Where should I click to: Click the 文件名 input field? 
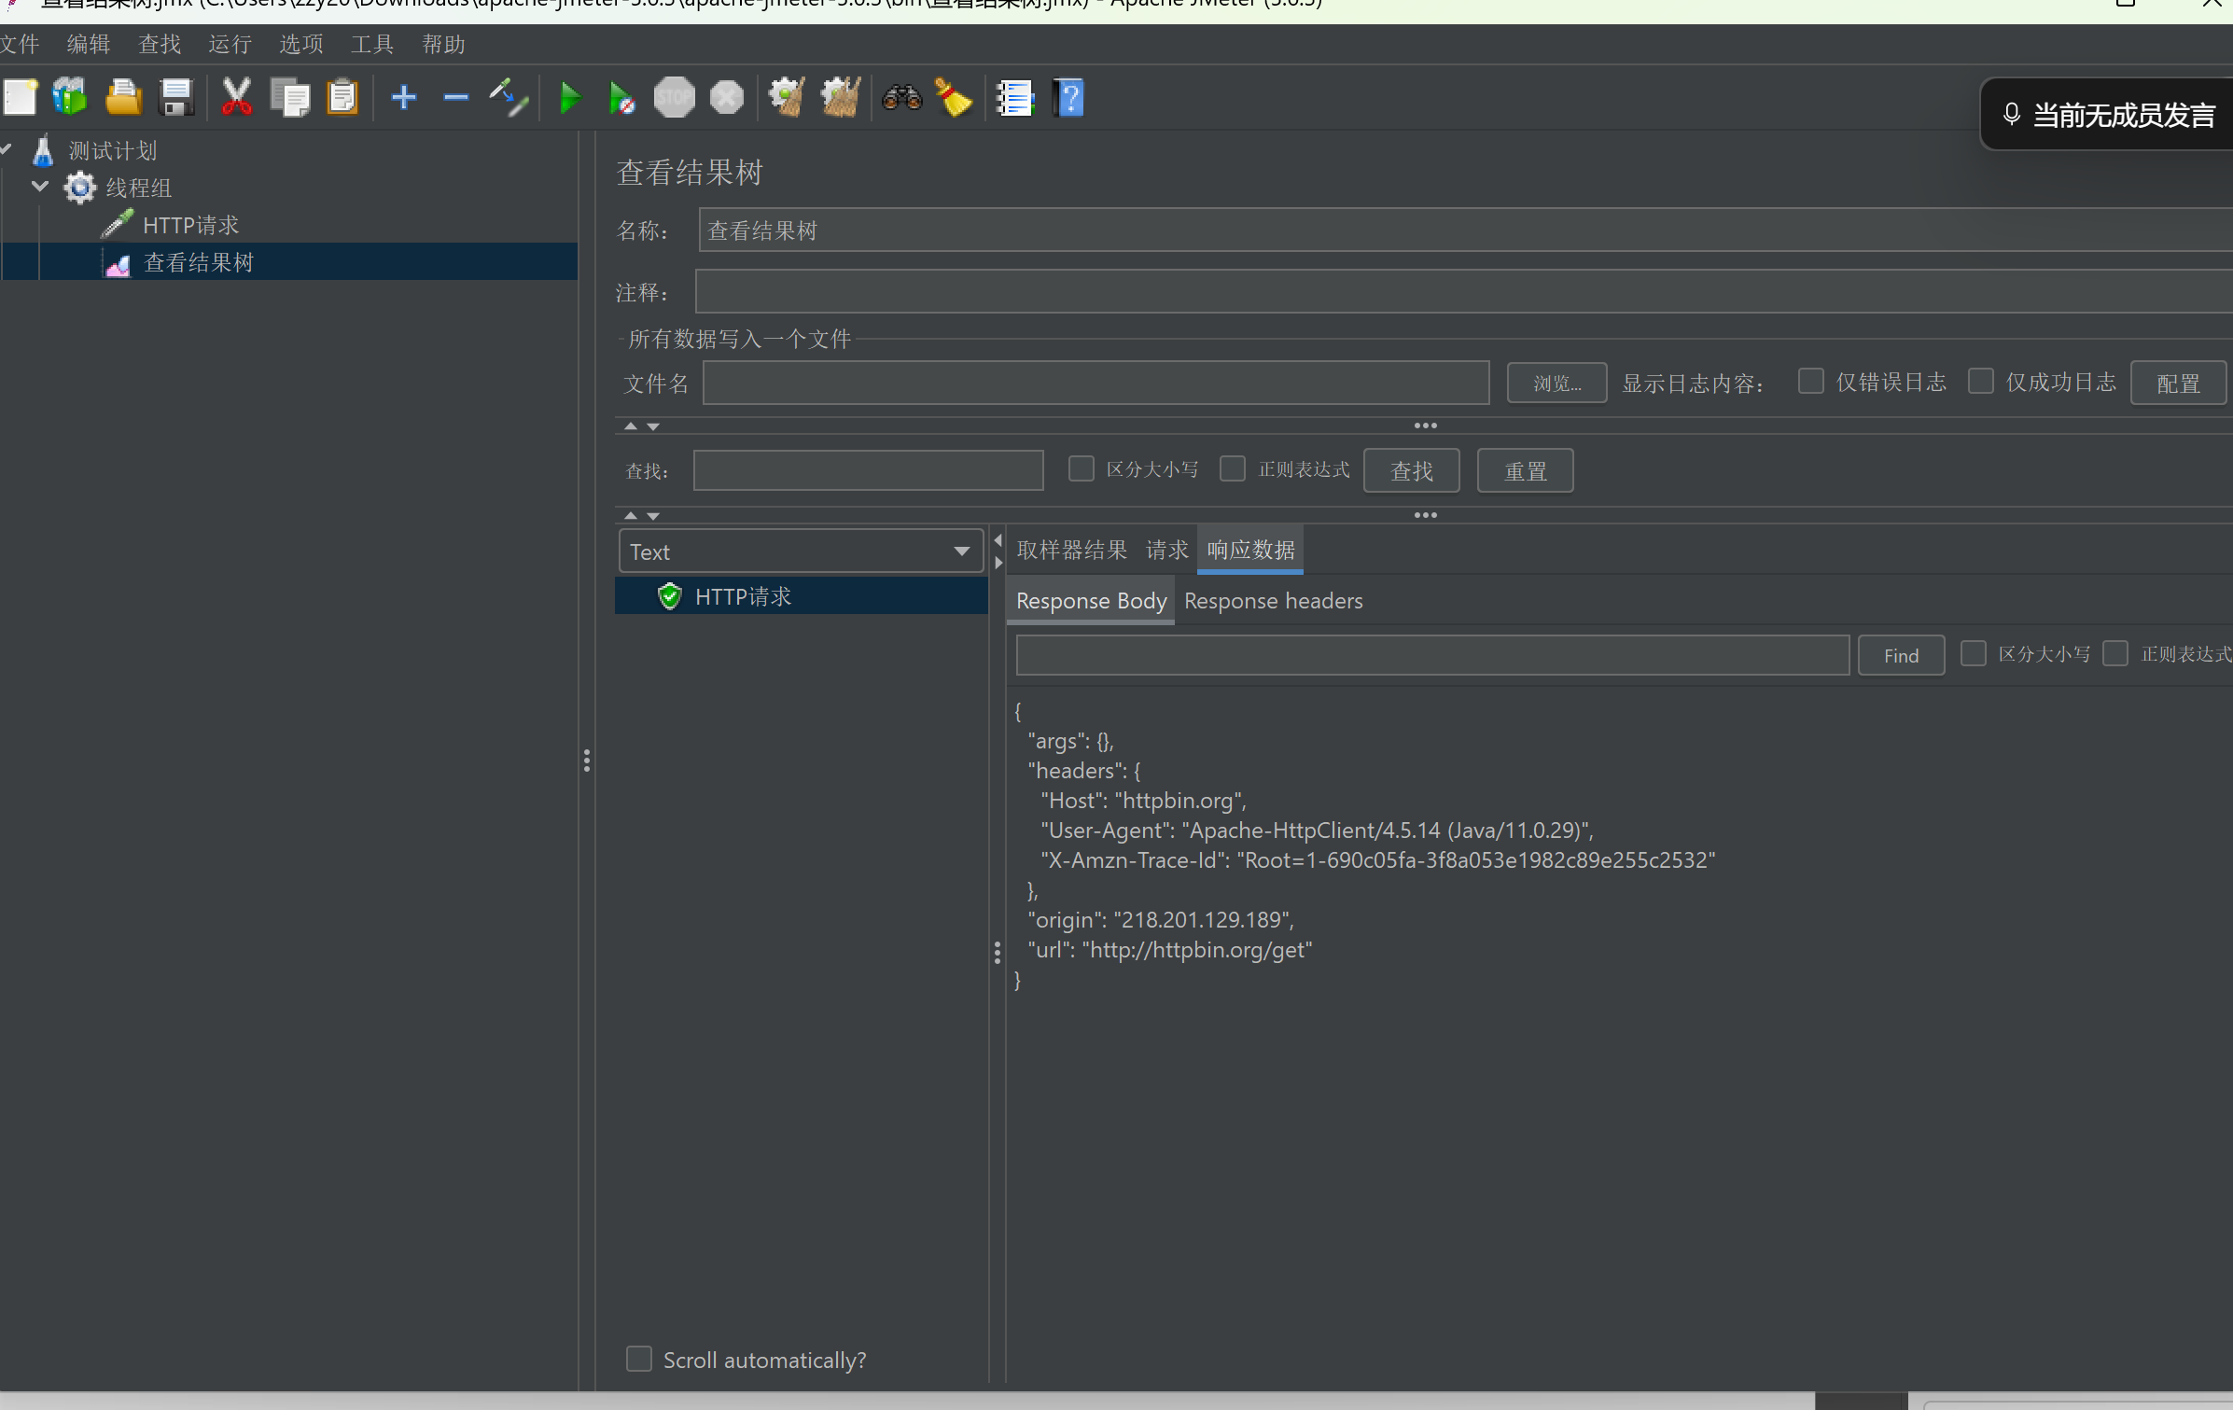(1096, 383)
